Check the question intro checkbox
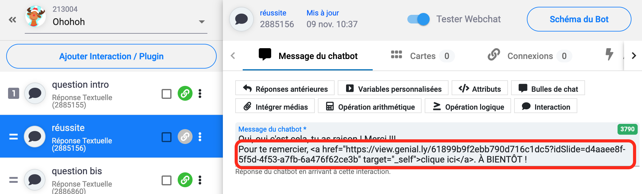Screen dimensions: 642x194 point(167,94)
